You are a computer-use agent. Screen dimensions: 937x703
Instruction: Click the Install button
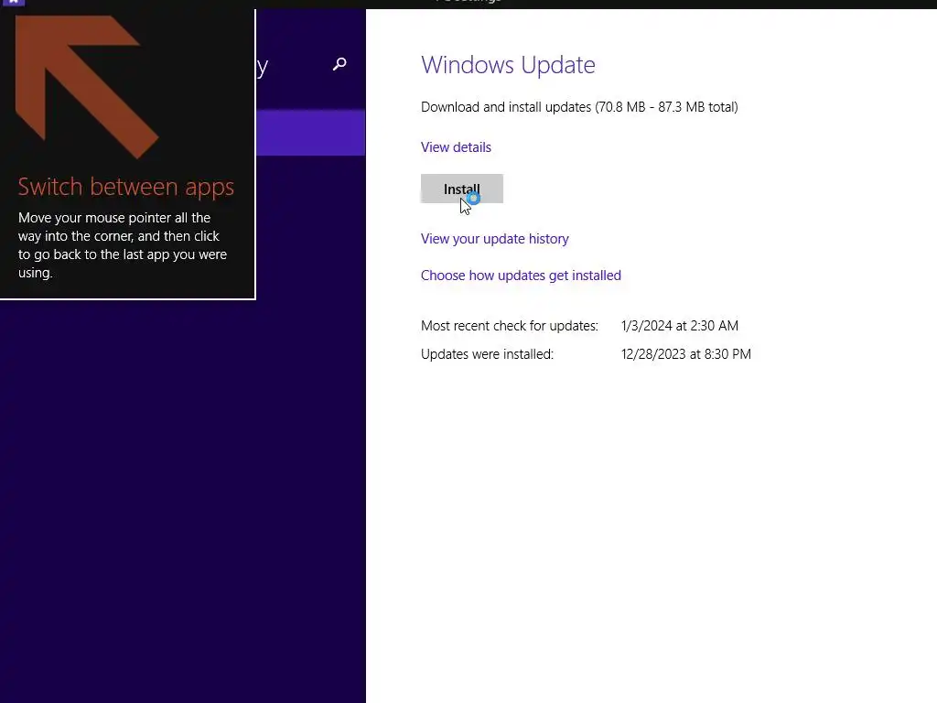[462, 189]
